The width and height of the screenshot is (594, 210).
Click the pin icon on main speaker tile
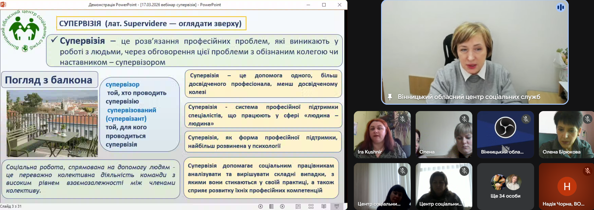point(390,97)
